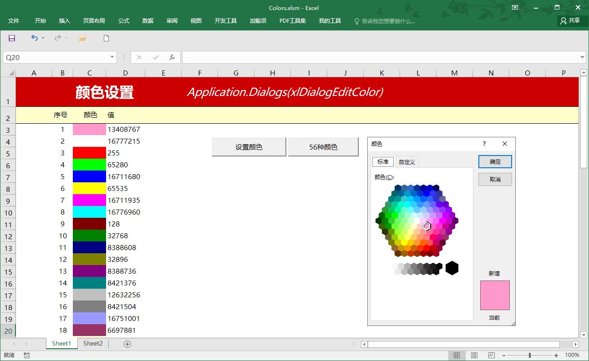Open the Insert Function fx icon
The image size is (589, 361).
point(172,57)
